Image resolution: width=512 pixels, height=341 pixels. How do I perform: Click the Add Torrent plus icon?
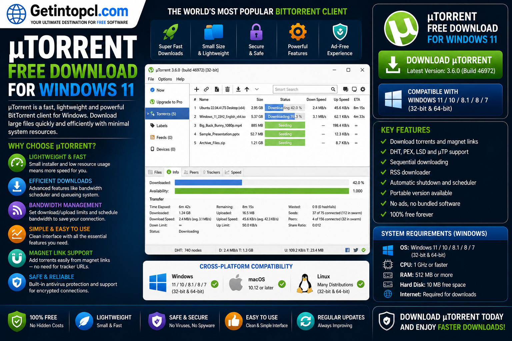(x=197, y=89)
